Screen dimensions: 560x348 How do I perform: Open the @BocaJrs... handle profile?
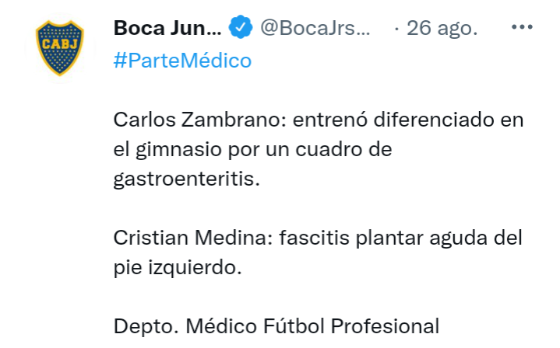315,28
